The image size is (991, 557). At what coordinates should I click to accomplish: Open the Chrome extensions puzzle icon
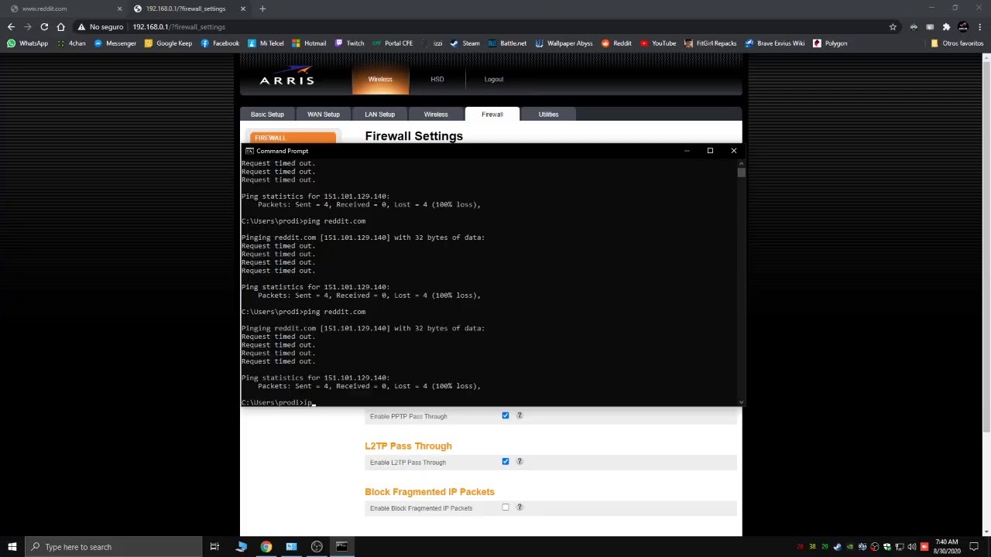point(946,27)
